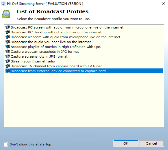Screen dimensions: 168x150
Task: Dismiss dialog with the Cancel button
Action: tap(151, 143)
